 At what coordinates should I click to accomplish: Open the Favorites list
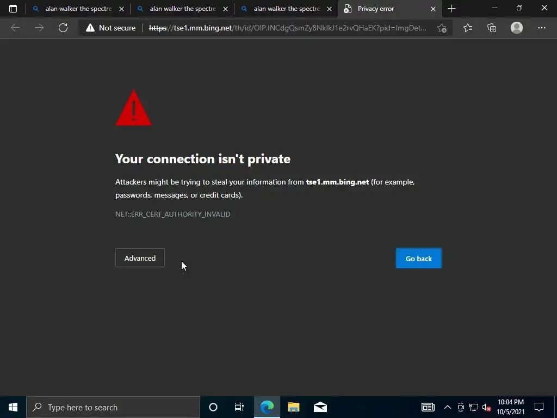click(x=468, y=28)
